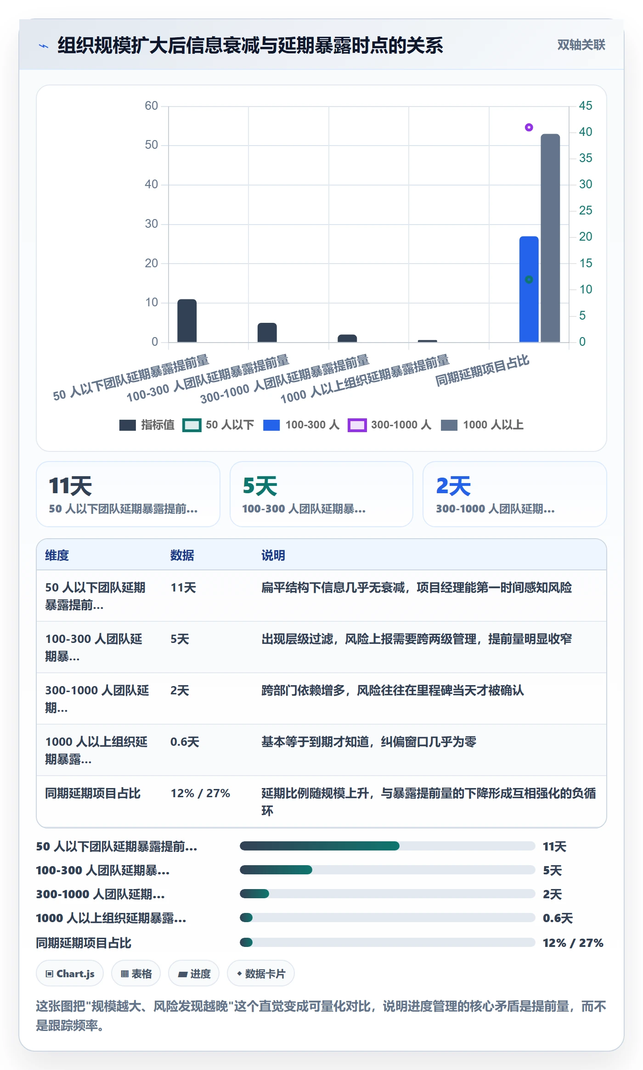Open the 11天 data card
The height and width of the screenshot is (1070, 643).
128,494
